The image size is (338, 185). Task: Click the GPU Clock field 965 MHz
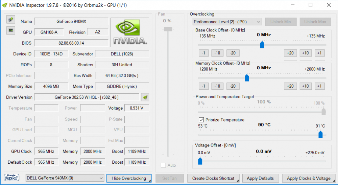[46, 152]
